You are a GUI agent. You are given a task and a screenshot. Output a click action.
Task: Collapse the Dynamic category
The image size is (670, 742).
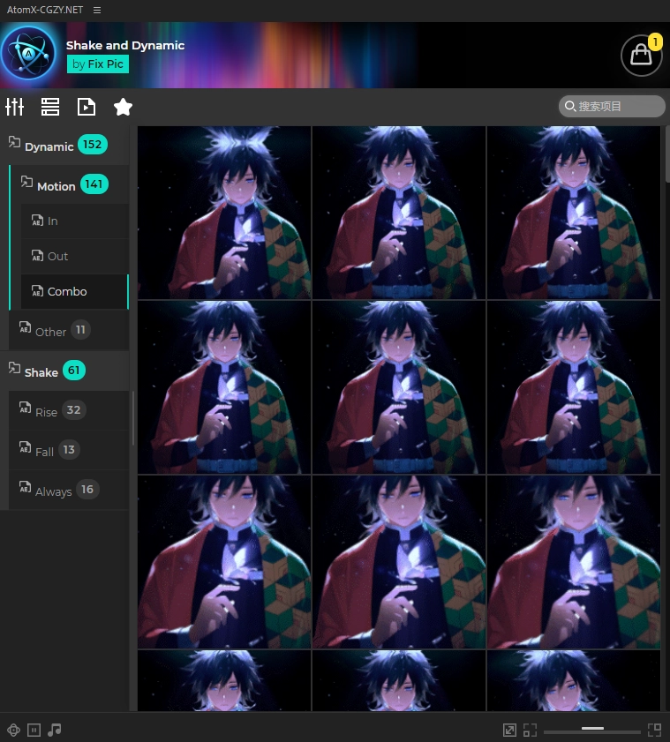(x=64, y=145)
